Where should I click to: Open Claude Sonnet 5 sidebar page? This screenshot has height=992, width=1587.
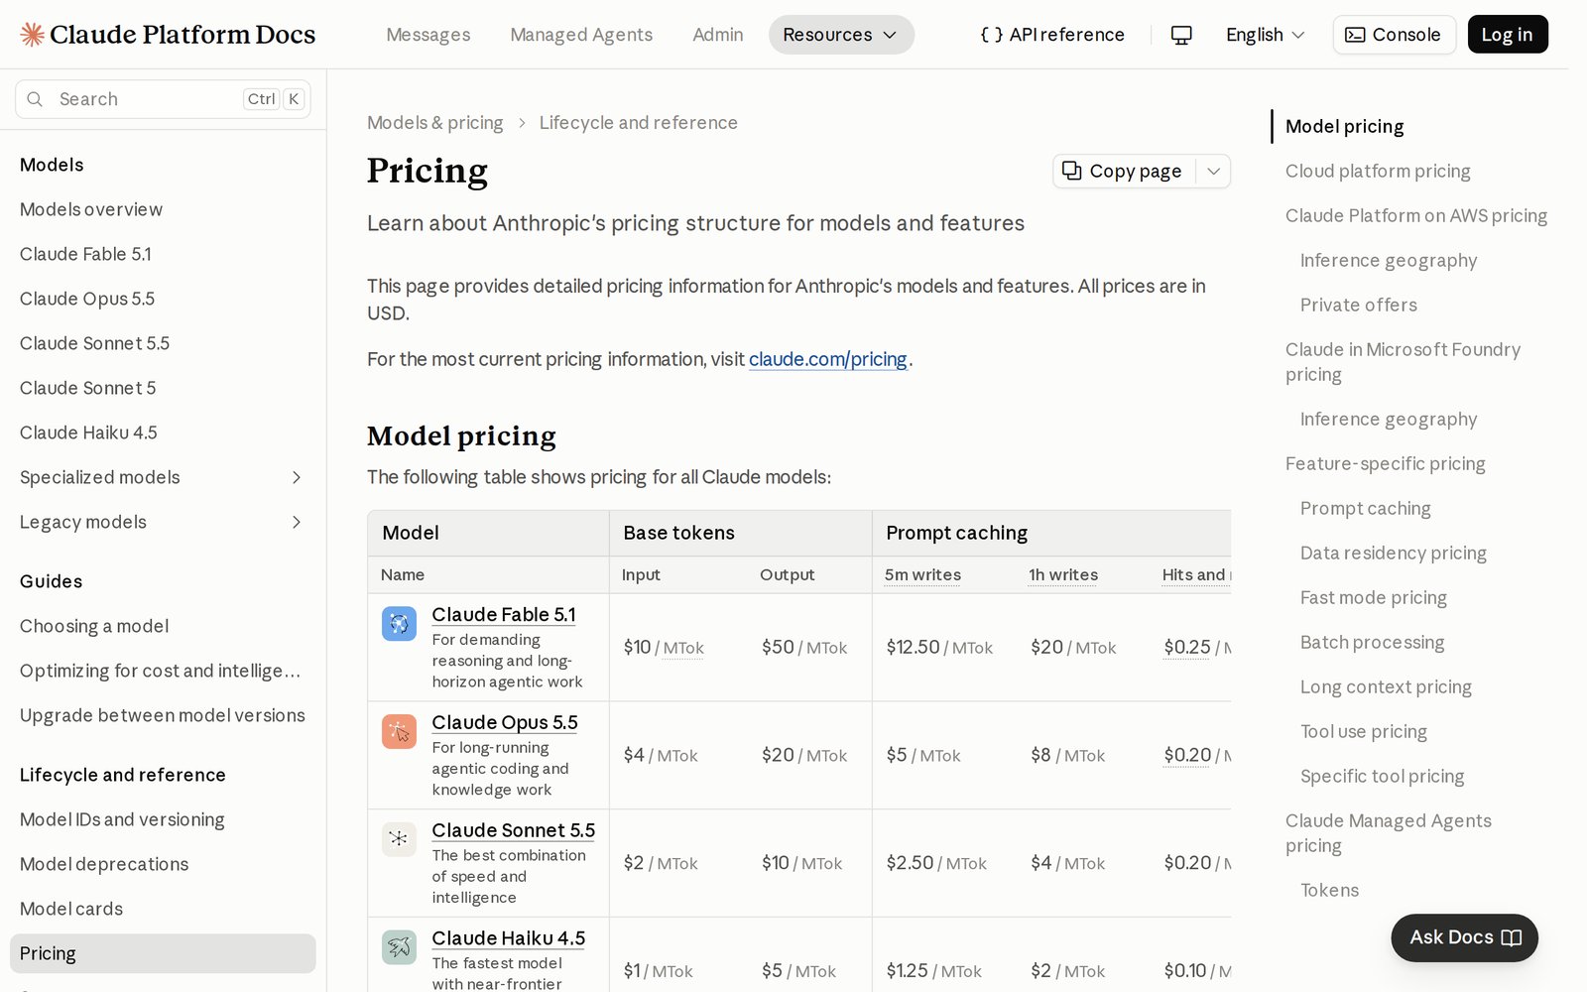coord(88,388)
